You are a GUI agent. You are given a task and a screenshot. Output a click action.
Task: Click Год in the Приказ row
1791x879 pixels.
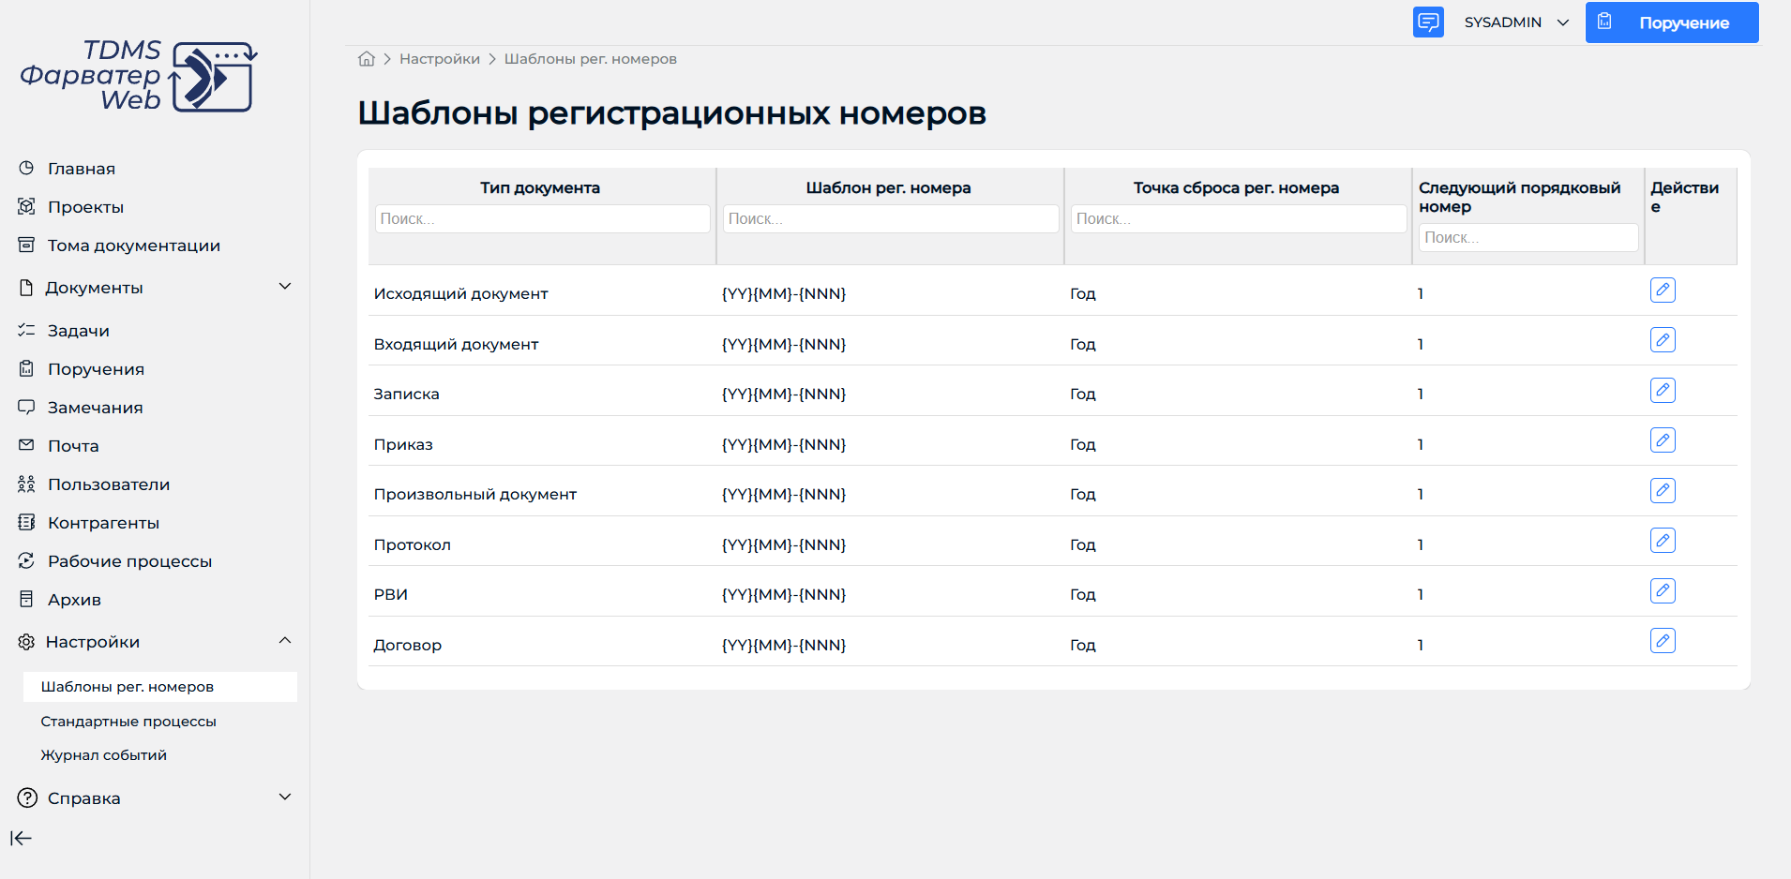[x=1083, y=445]
